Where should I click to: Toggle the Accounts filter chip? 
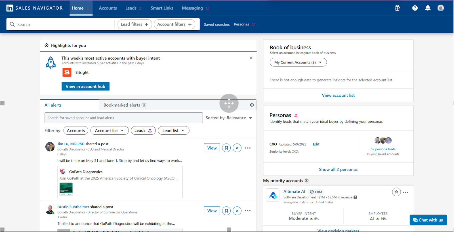[76, 130]
